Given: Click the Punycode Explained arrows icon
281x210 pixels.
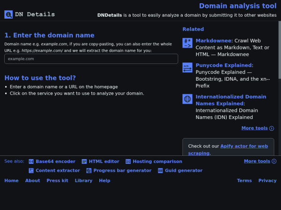Looking at the screenshot, I should pos(187,68).
